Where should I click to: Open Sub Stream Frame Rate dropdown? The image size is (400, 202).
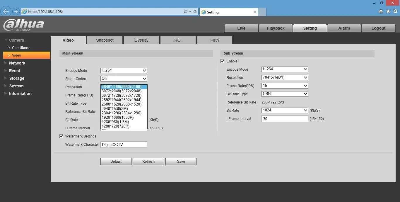[285, 86]
